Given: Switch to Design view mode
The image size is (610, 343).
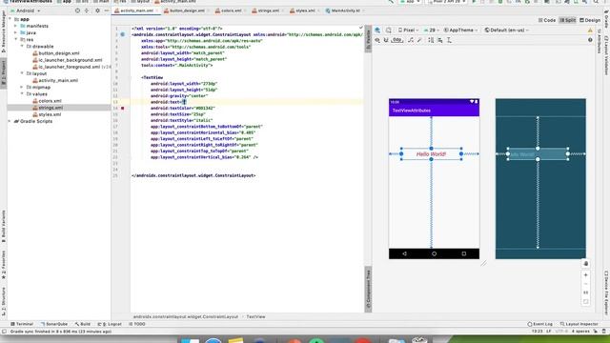Looking at the screenshot, I should coord(590,20).
